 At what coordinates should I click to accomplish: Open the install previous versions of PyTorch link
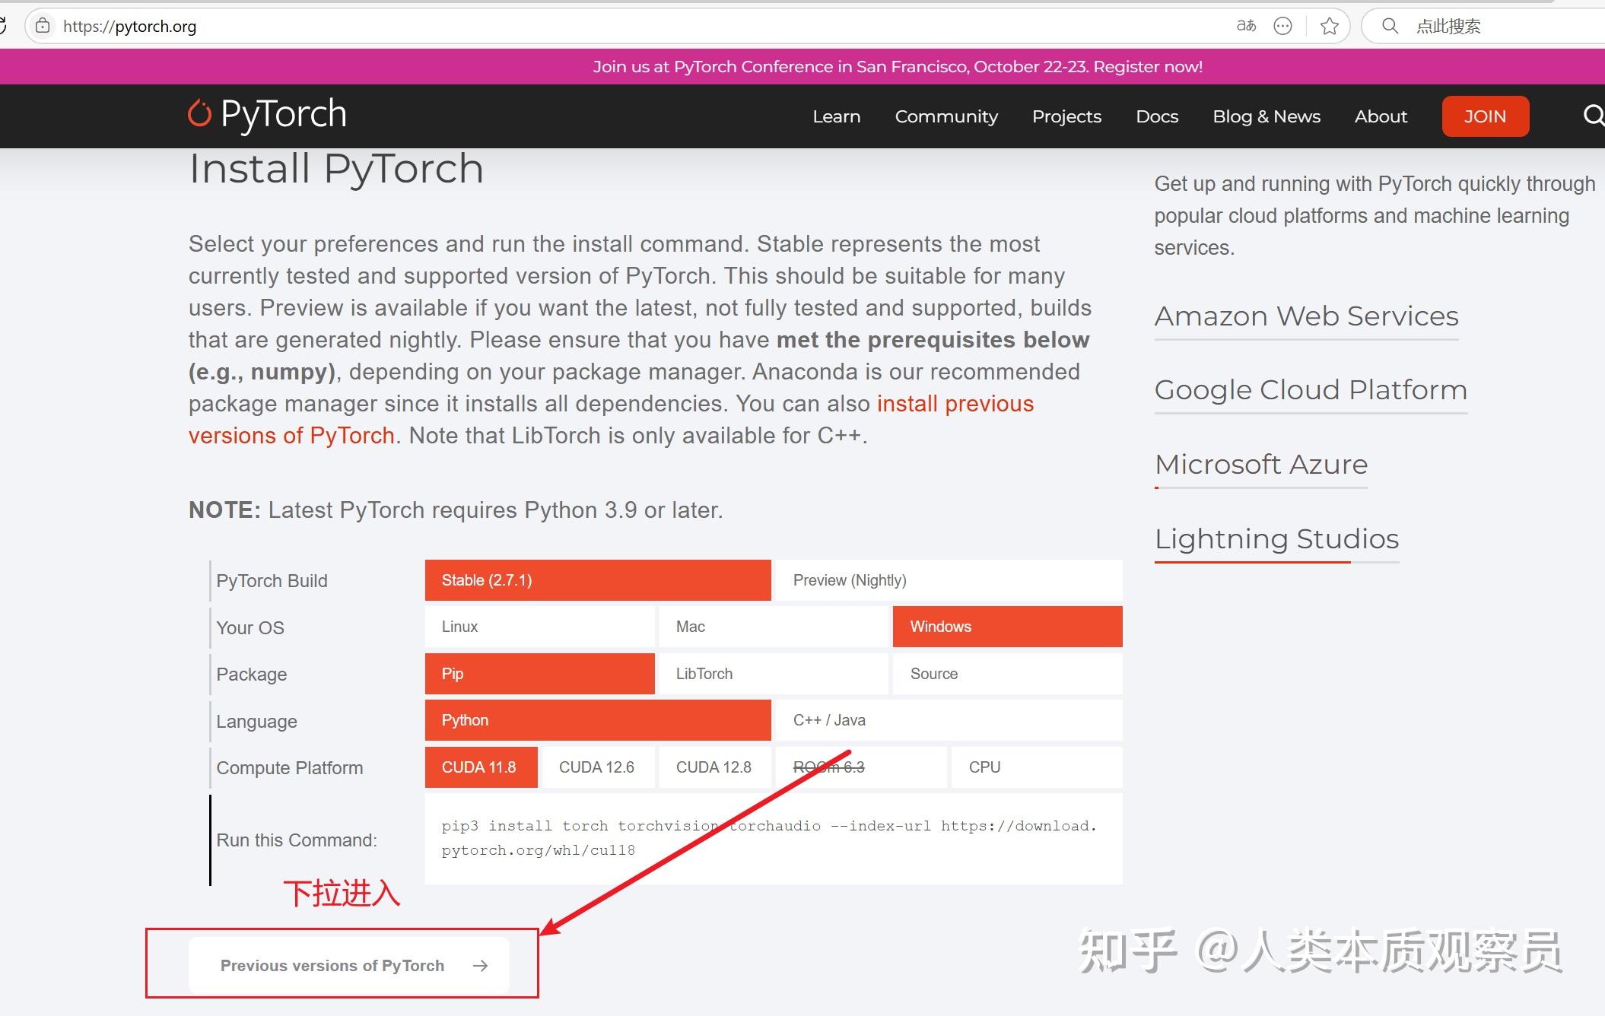955,403
